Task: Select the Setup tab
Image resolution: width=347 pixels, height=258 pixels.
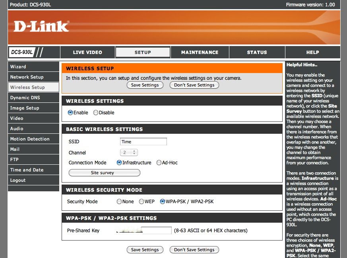Action: [x=143, y=52]
